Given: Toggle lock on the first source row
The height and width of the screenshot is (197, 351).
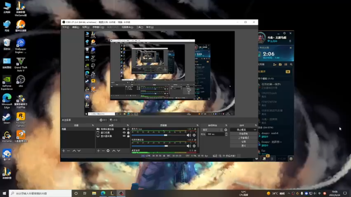Looking at the screenshot, I should pyautogui.click(x=128, y=129).
